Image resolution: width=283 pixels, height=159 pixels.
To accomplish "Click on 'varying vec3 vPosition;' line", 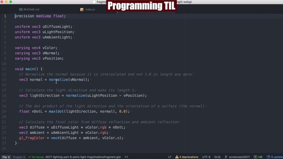I will click(39, 58).
